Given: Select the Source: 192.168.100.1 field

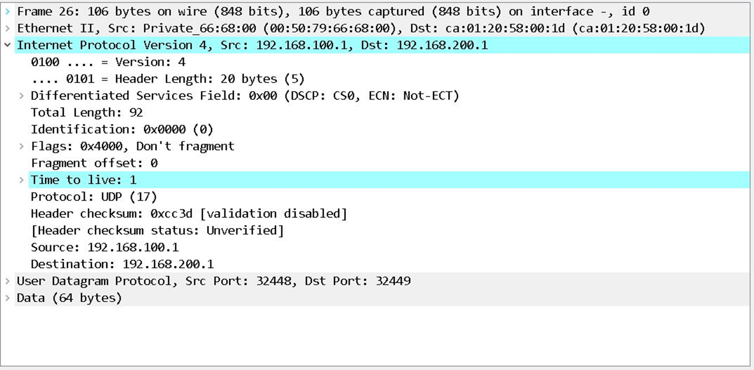Looking at the screenshot, I should pos(104,247).
